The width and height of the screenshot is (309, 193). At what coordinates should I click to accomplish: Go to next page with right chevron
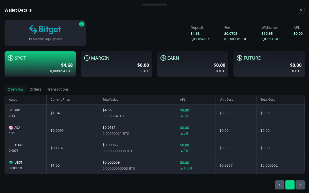point(300,185)
